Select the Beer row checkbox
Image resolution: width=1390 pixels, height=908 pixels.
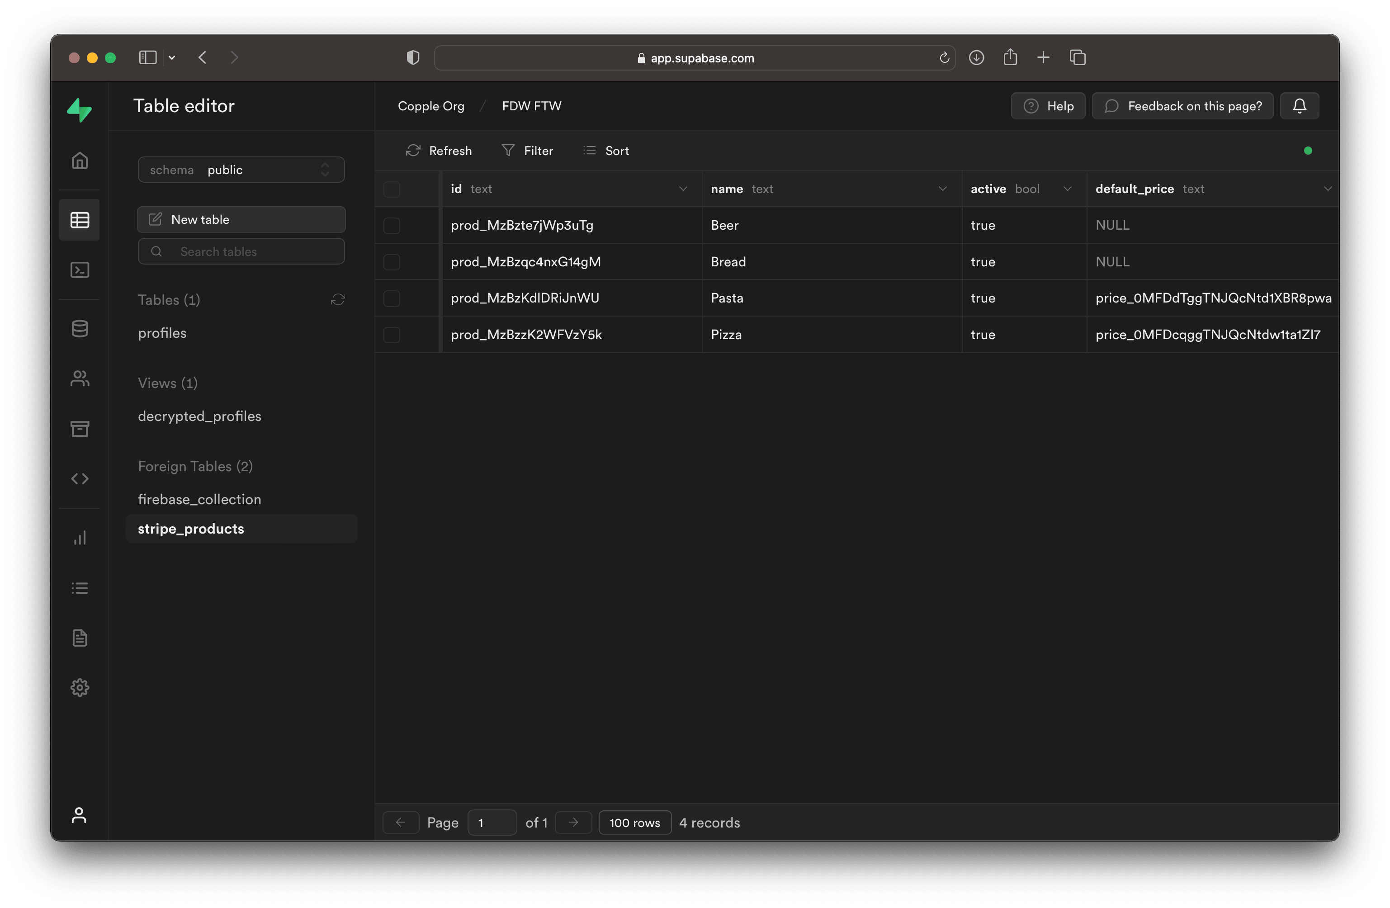(391, 225)
